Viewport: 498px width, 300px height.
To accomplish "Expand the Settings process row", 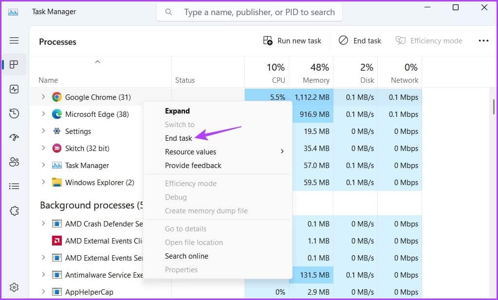I will 43,131.
